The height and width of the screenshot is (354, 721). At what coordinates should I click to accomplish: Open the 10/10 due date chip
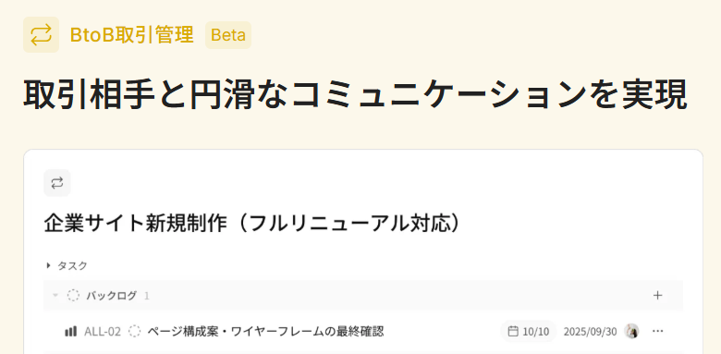coord(529,331)
